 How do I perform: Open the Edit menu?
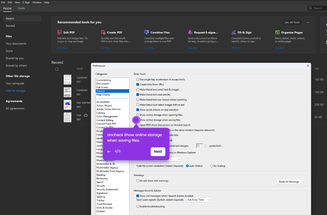pyautogui.click(x=10, y=2)
